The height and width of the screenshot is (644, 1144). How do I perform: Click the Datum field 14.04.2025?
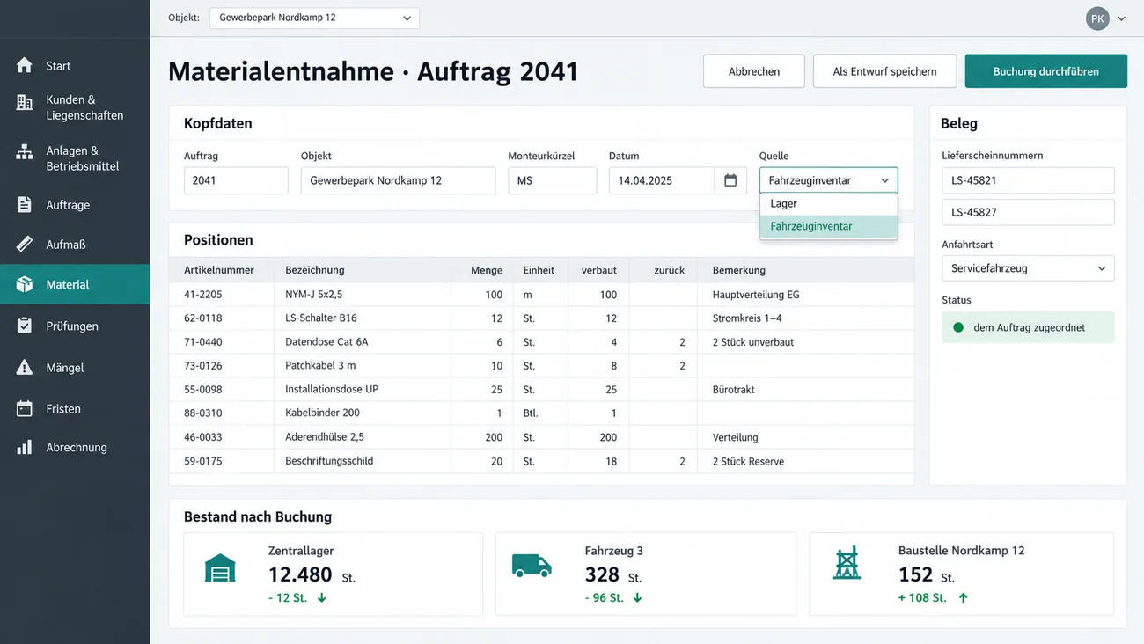661,180
